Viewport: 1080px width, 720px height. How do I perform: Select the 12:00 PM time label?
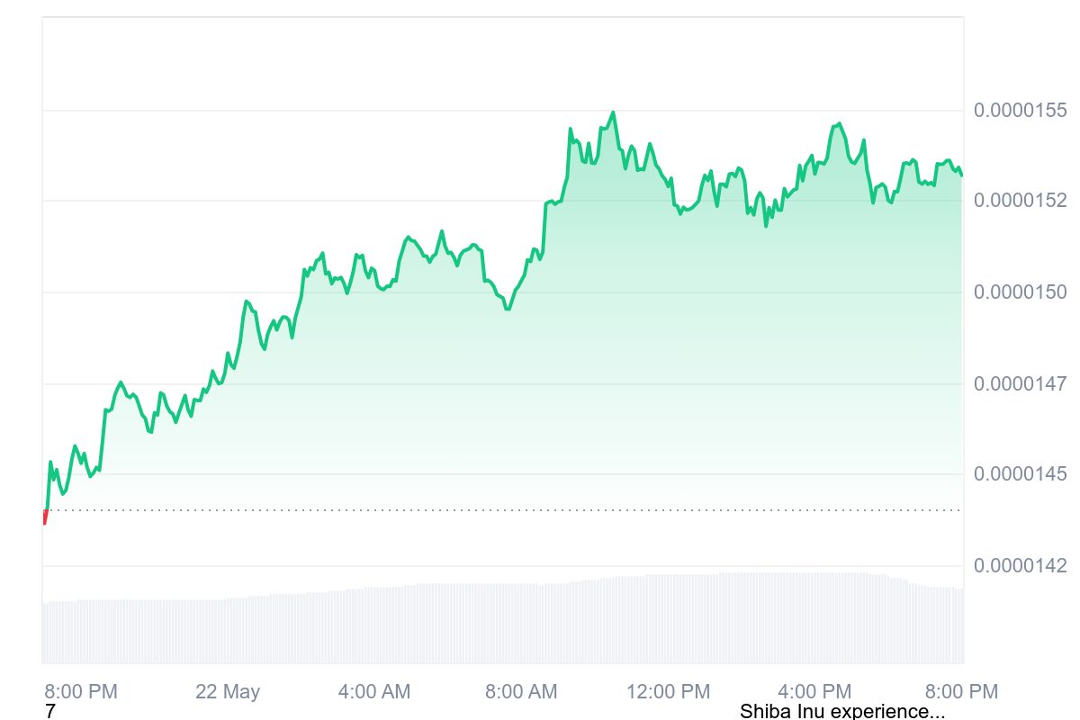668,691
